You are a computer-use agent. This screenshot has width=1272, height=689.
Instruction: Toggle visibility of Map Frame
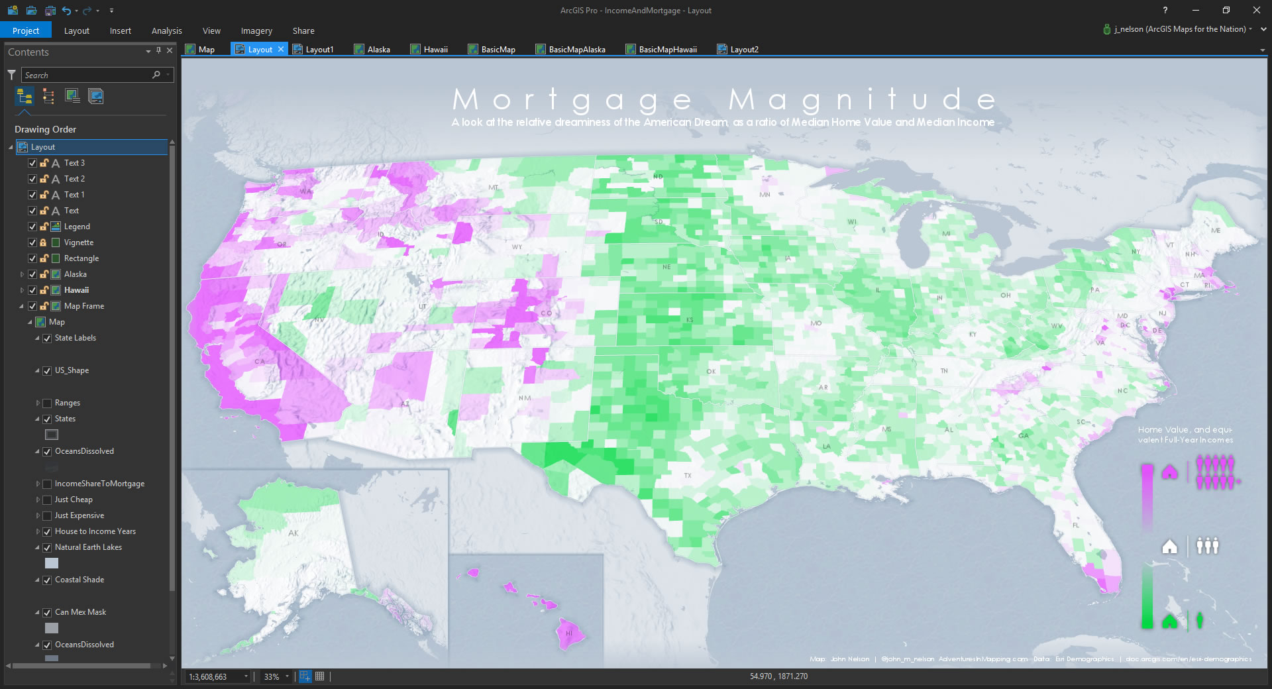pos(32,306)
